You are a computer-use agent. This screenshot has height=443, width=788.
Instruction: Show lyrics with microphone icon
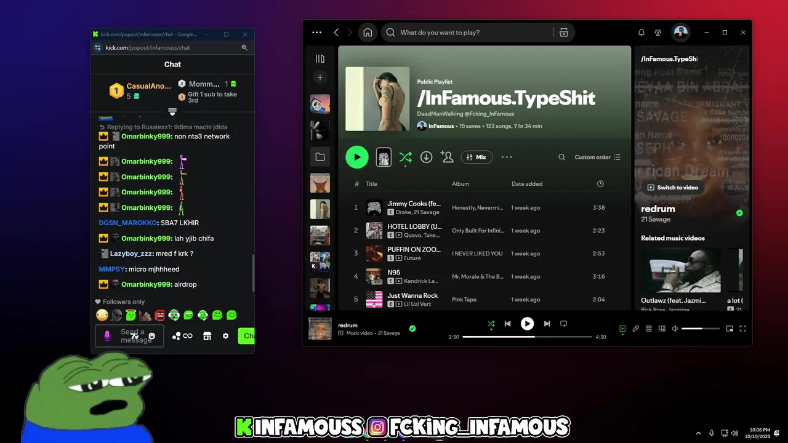[636, 329]
